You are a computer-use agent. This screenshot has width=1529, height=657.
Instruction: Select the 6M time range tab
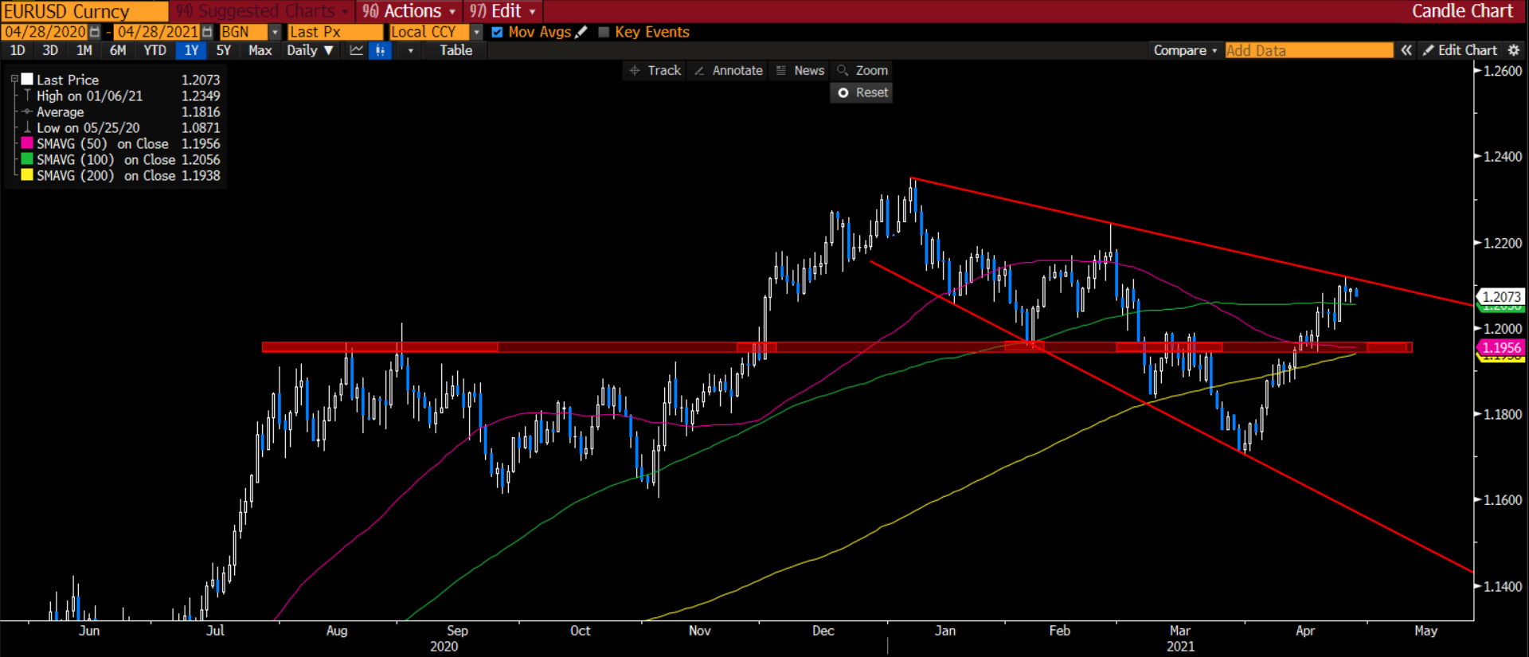118,50
